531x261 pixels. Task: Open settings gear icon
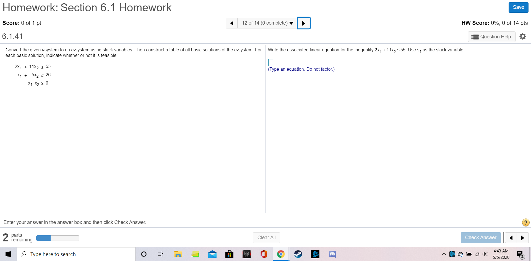coord(523,36)
